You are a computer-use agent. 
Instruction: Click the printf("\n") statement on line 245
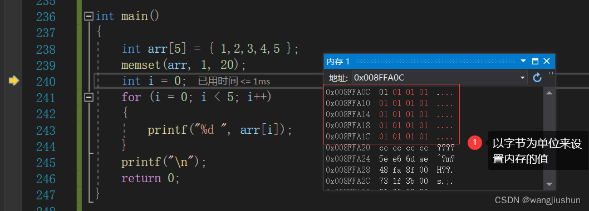[x=164, y=162]
